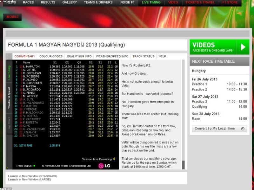Click N. ROSBERG driver name

pyautogui.click(x=31, y=76)
